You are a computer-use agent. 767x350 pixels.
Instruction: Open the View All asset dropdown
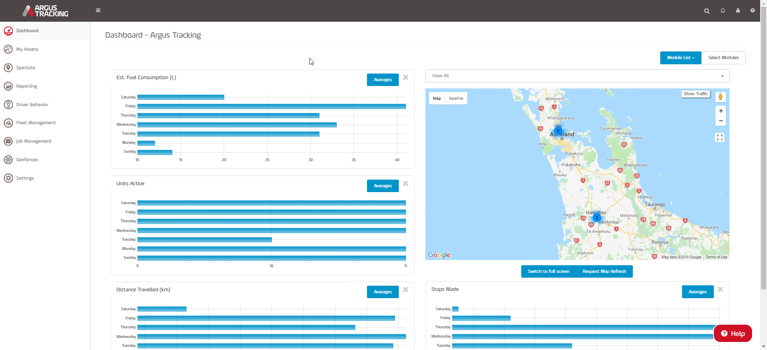(x=577, y=76)
